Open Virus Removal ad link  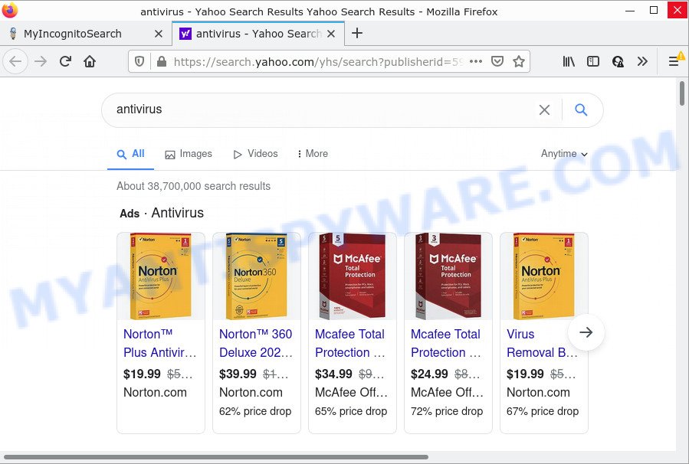click(x=543, y=343)
